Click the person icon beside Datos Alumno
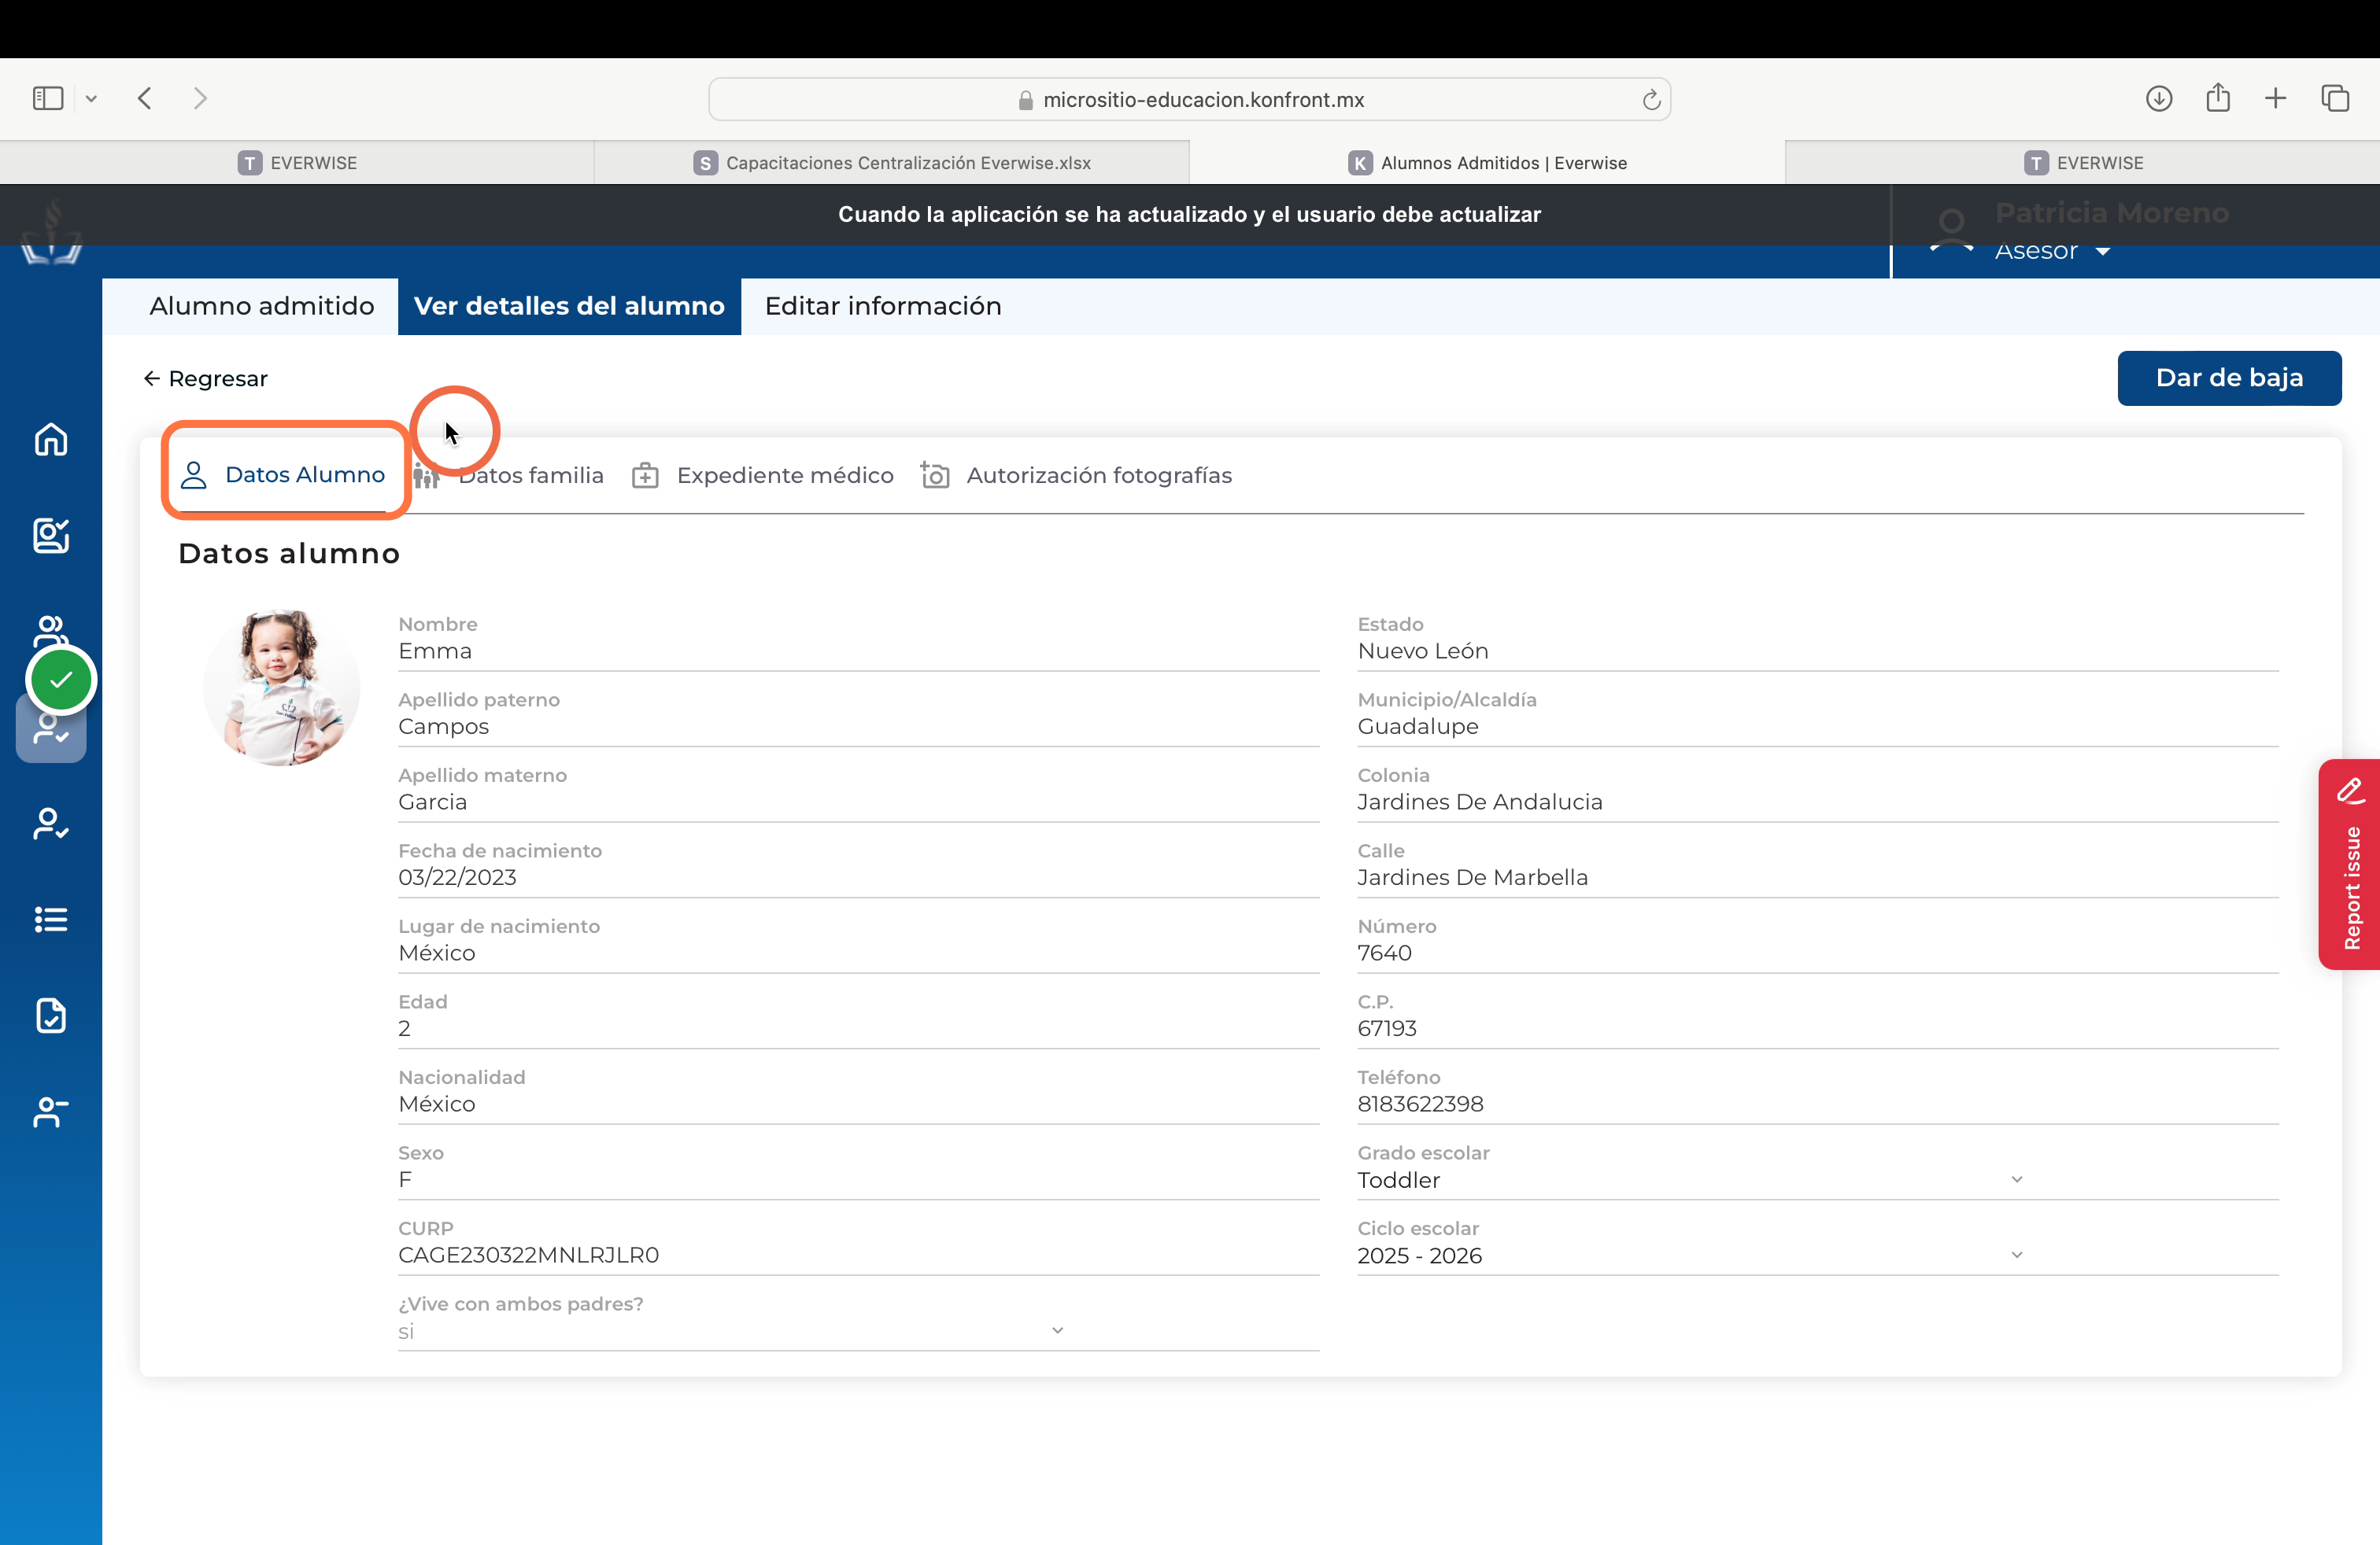2380x1545 pixels. pos(194,474)
